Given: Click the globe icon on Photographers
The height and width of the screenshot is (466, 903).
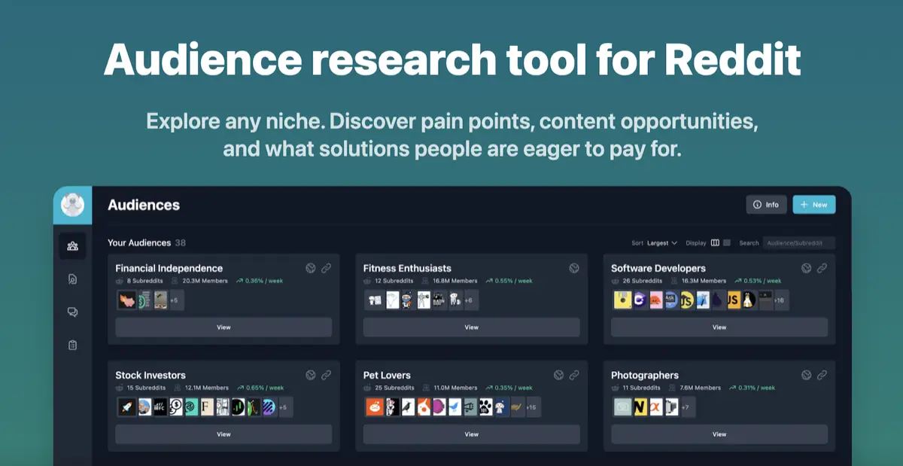Looking at the screenshot, I should coord(806,375).
